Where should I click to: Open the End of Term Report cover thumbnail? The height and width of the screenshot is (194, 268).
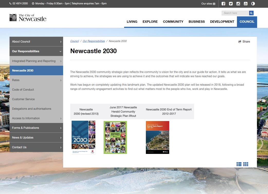pyautogui.click(x=157, y=137)
